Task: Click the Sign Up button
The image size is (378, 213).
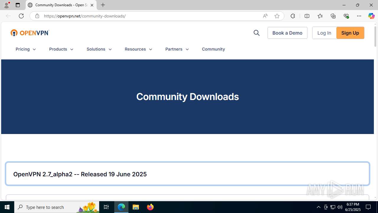Action: (350, 33)
